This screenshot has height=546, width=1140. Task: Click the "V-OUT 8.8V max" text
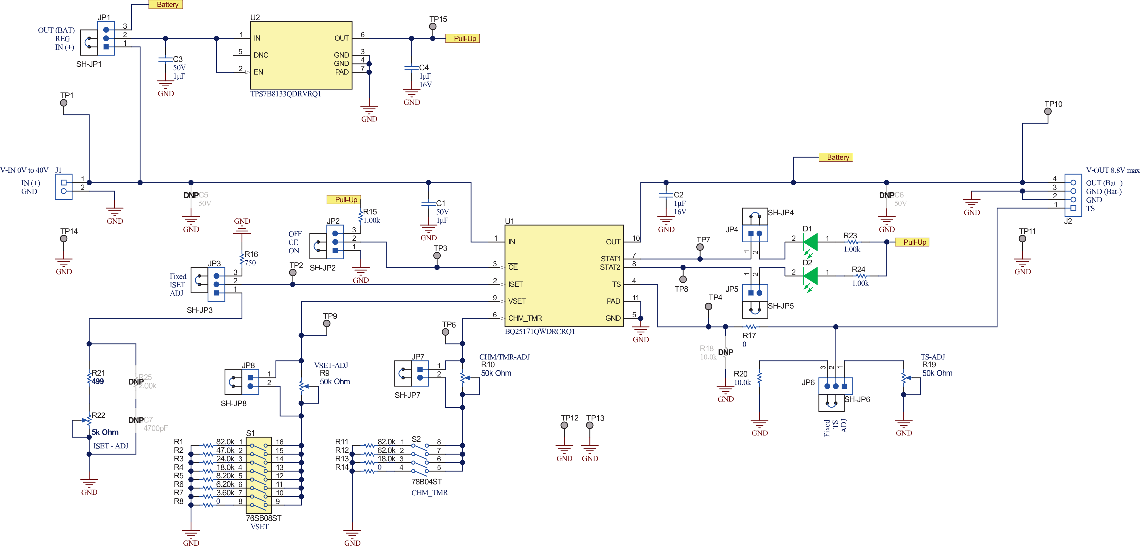[1113, 170]
